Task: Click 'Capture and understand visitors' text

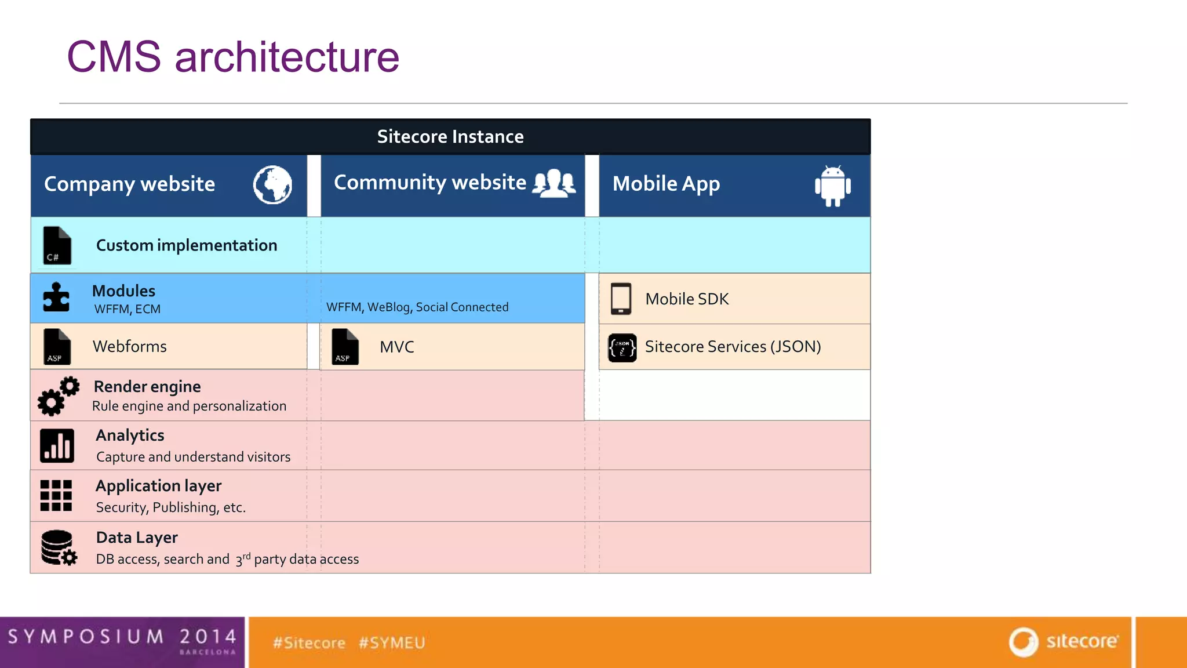Action: click(x=194, y=457)
